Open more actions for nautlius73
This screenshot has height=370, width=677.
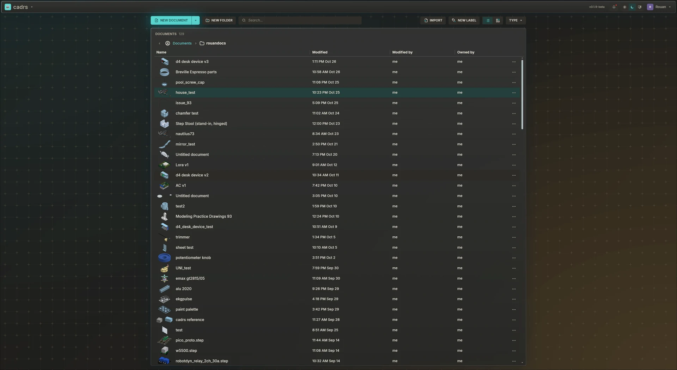[514, 134]
